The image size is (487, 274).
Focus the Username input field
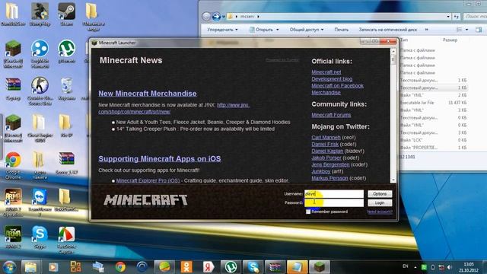[334, 194]
